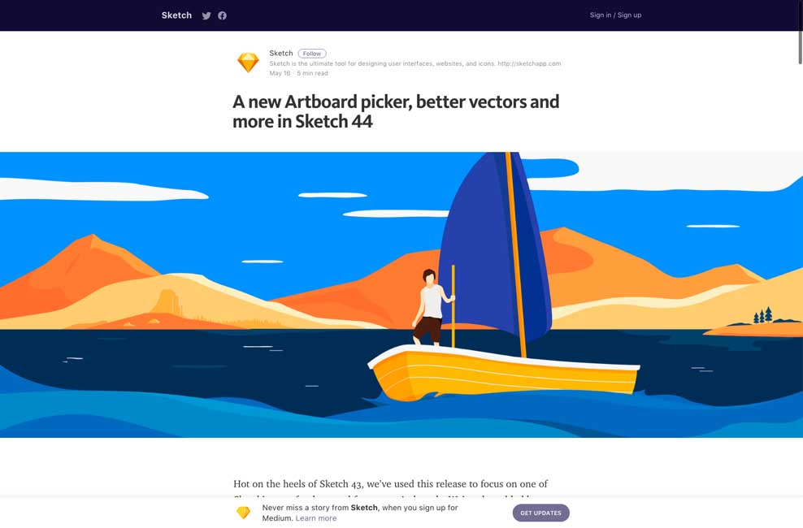Click the 5 min read label
The height and width of the screenshot is (528, 803).
click(312, 73)
